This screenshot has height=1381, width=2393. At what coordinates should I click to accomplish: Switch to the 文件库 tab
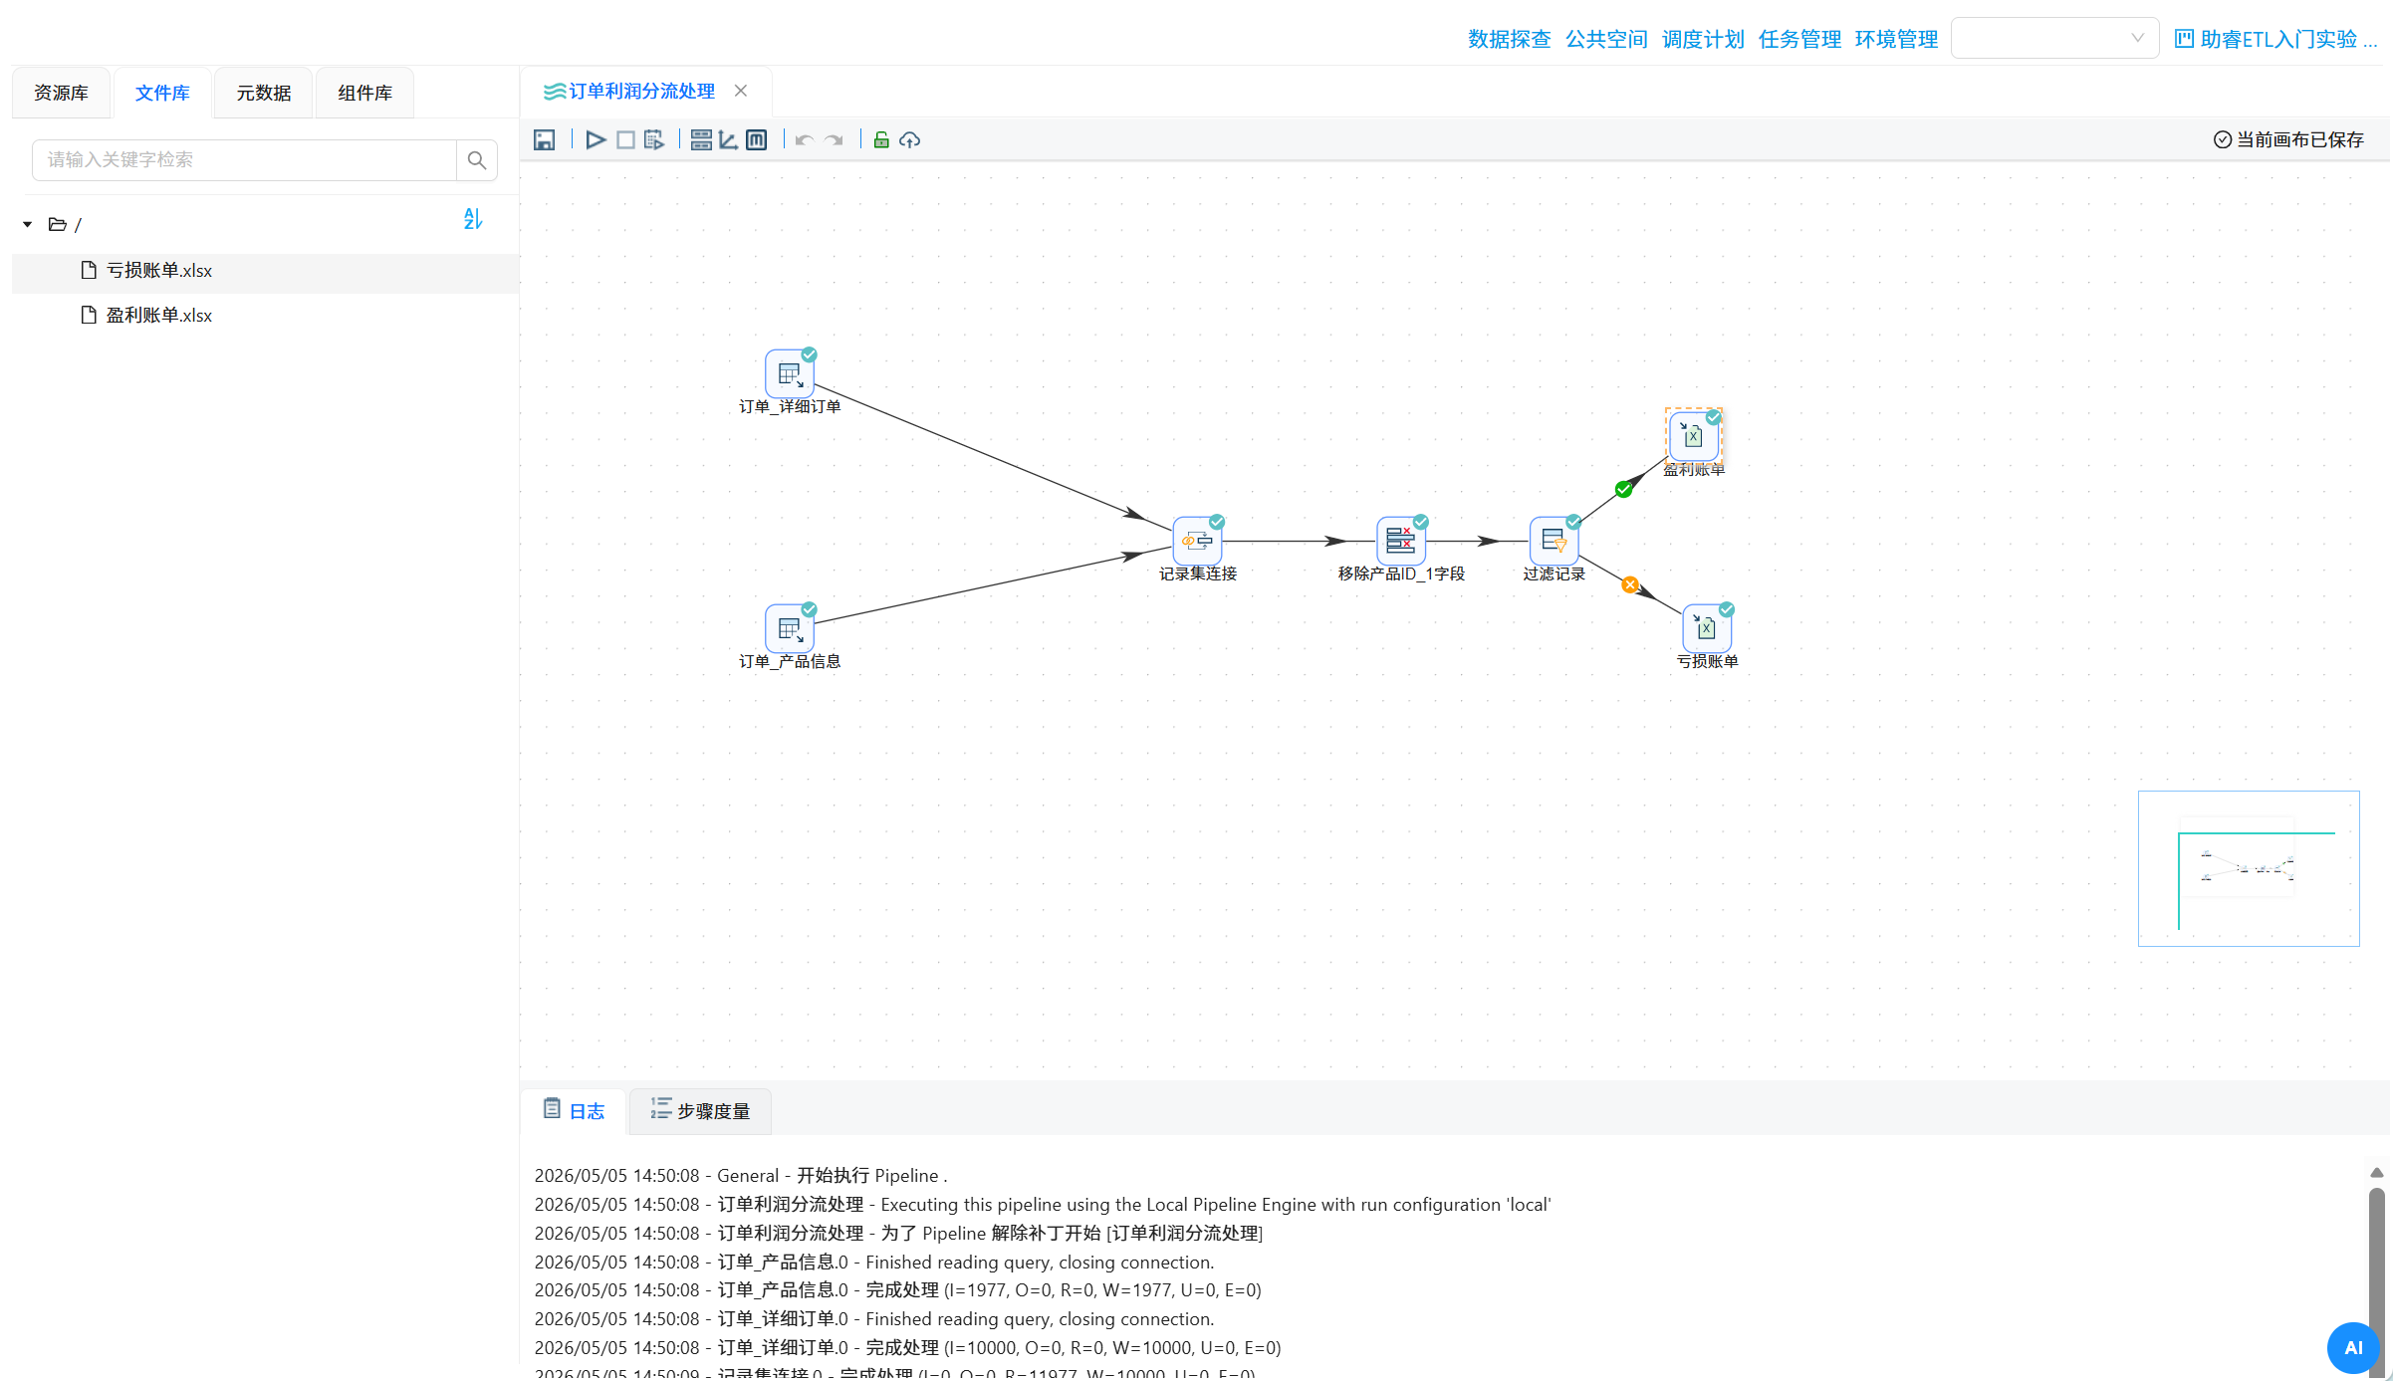(x=162, y=93)
